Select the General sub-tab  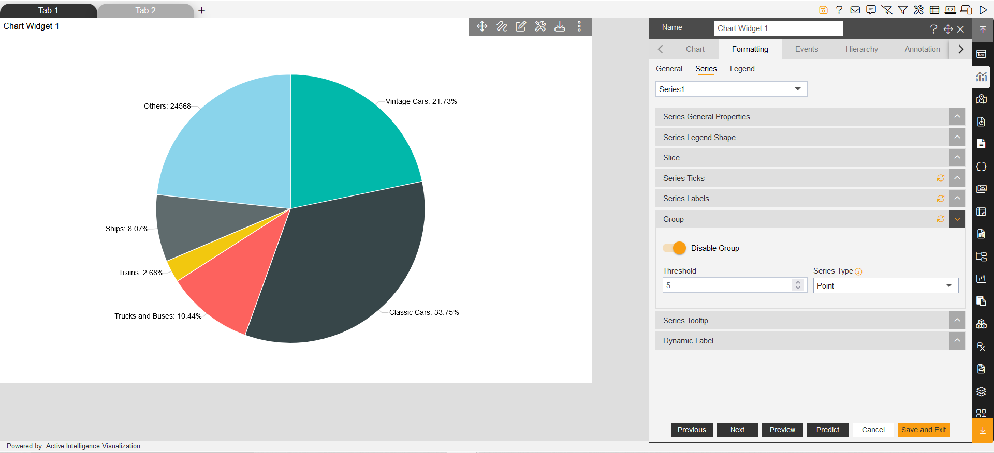click(669, 69)
